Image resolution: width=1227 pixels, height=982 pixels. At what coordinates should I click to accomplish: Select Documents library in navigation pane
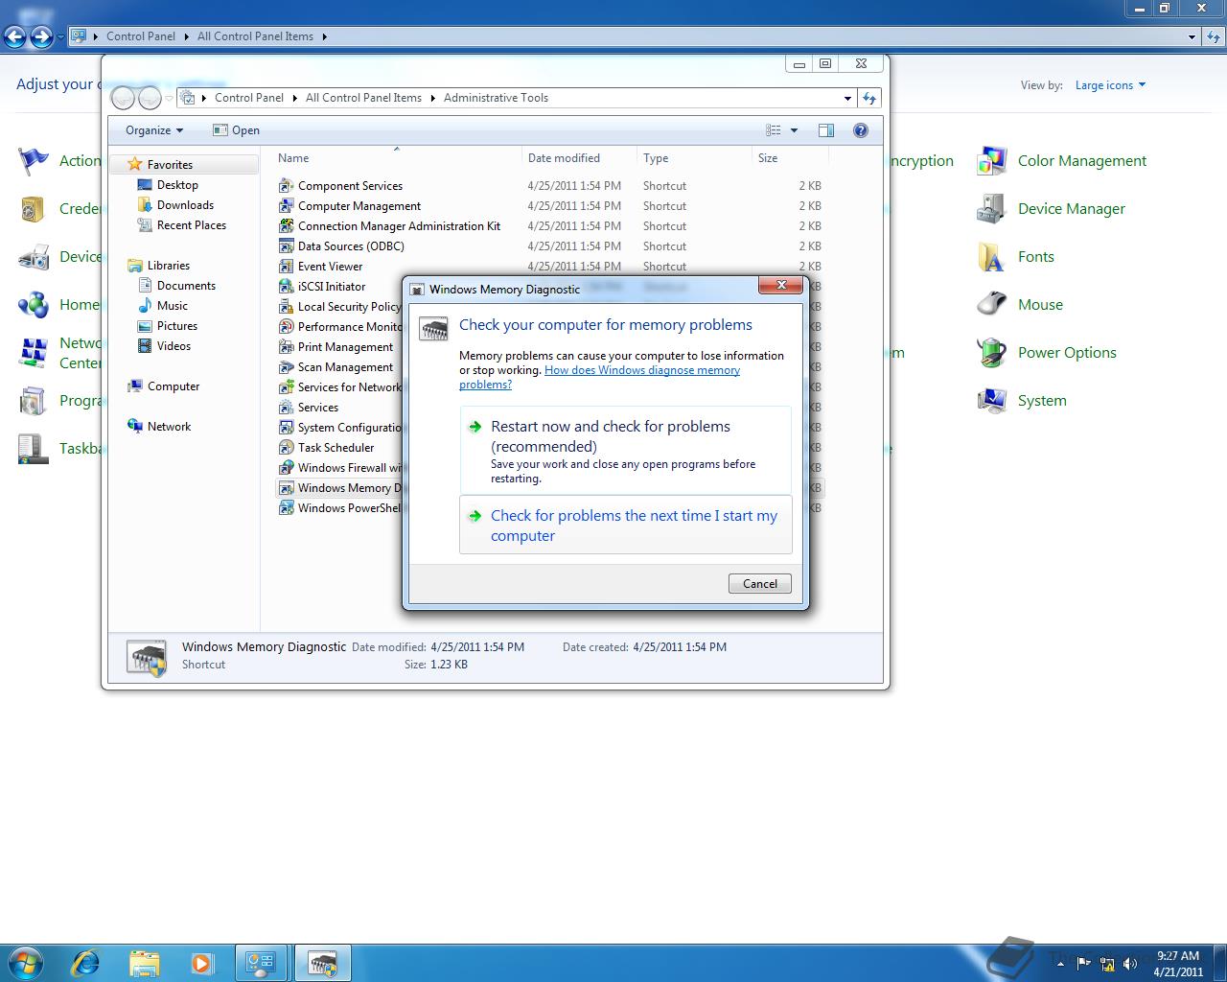point(177,286)
